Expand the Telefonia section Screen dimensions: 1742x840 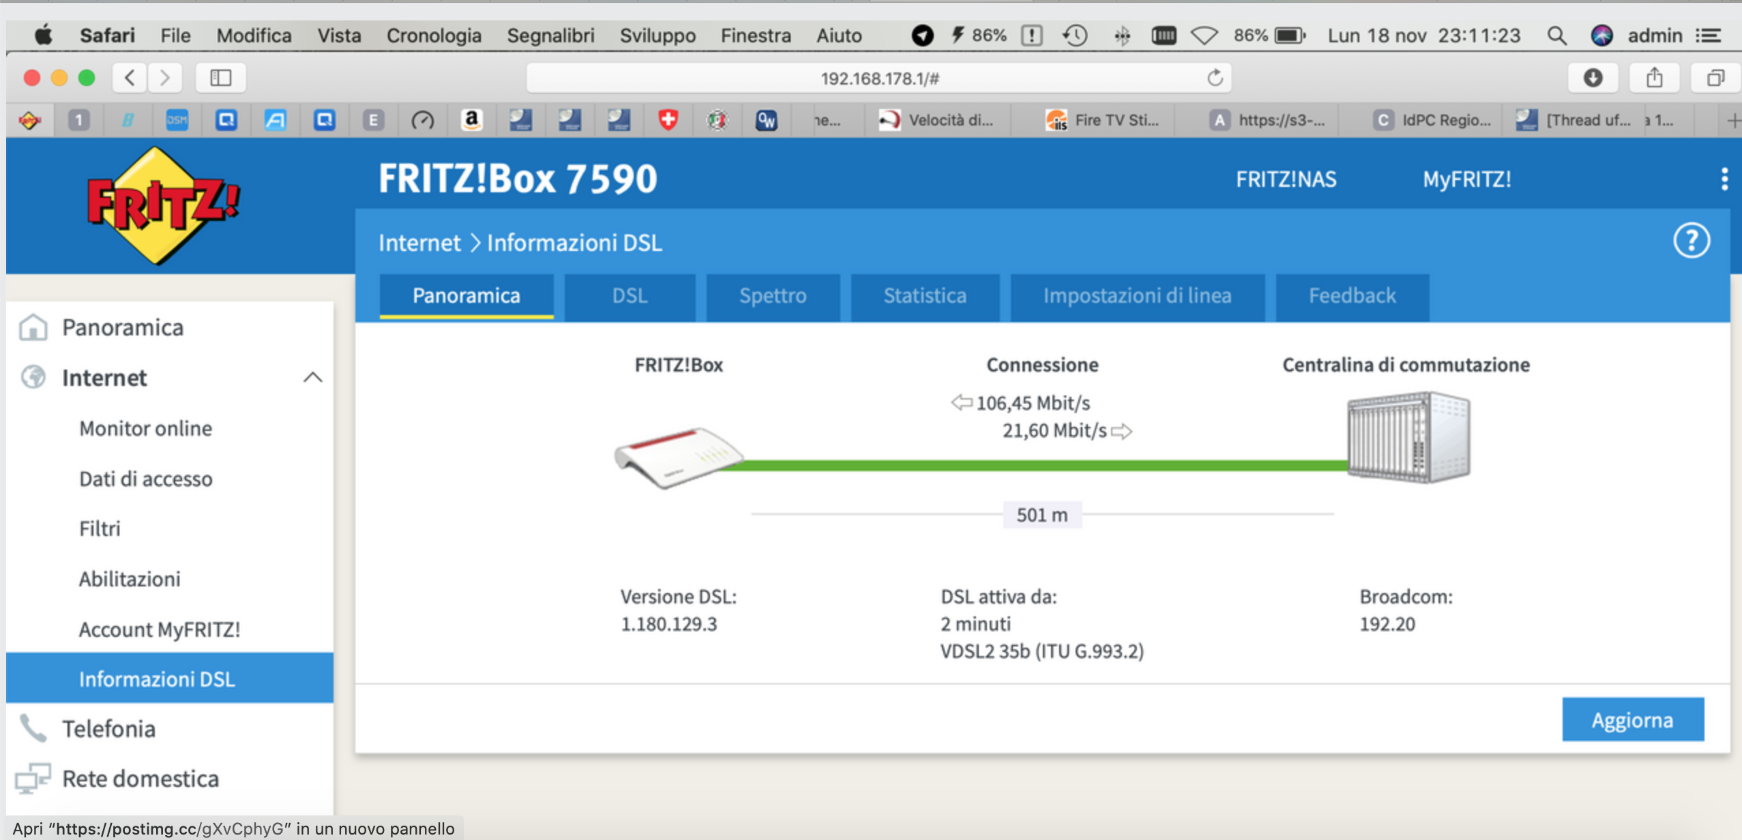pyautogui.click(x=108, y=729)
